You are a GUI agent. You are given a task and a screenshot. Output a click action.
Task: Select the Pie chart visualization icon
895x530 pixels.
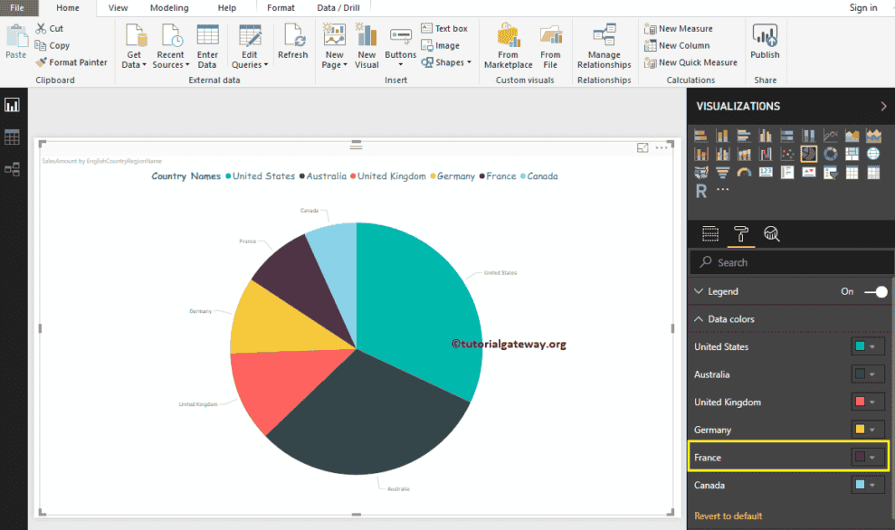808,152
